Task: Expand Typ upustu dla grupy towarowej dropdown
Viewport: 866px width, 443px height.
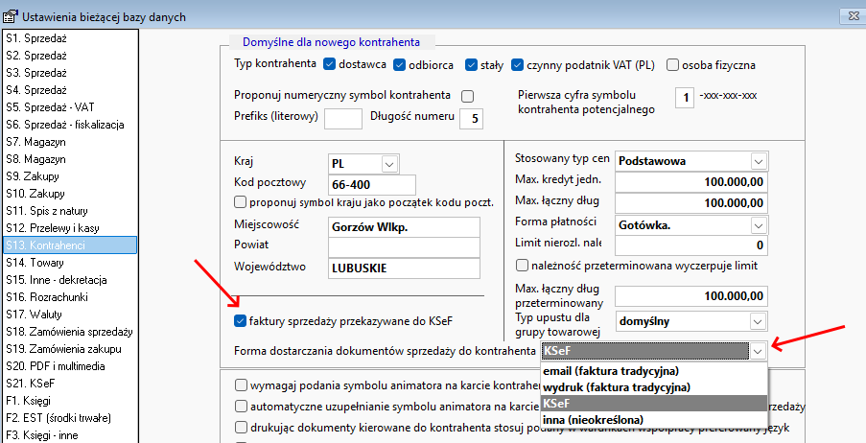Action: coord(759,320)
